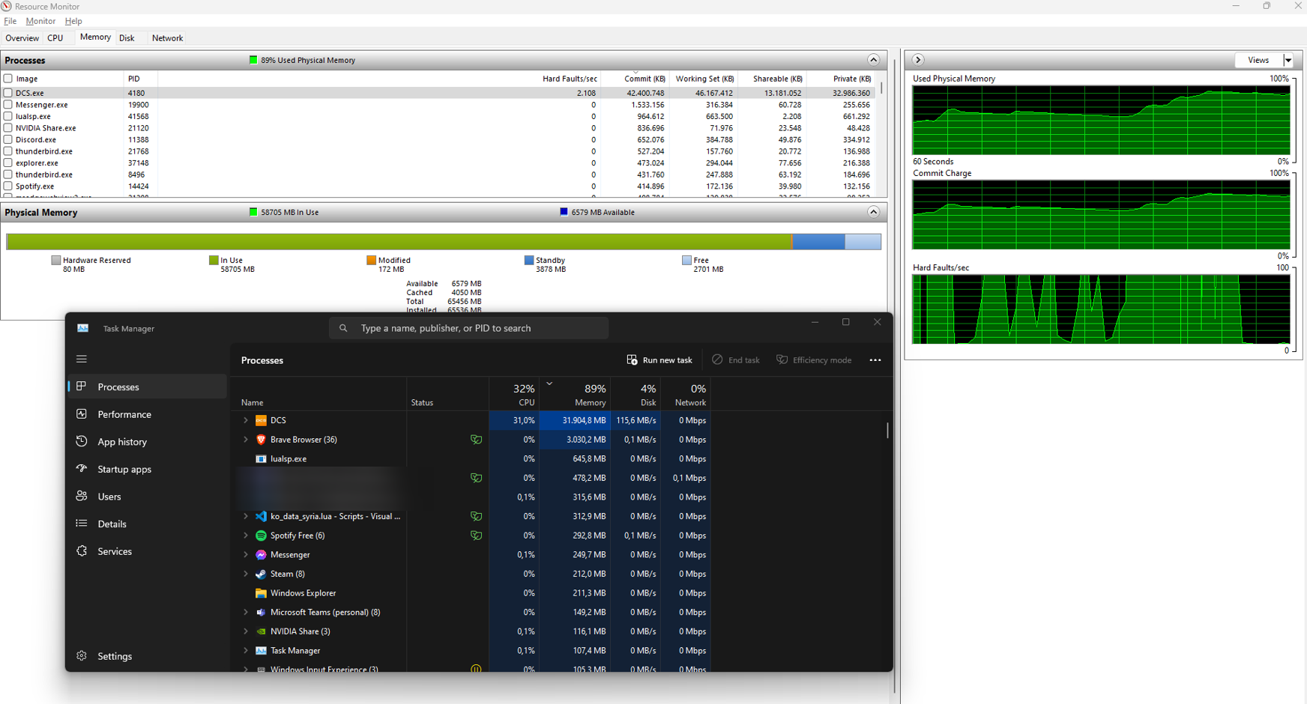The image size is (1307, 704).
Task: Open the Users section icon
Action: [x=82, y=497]
